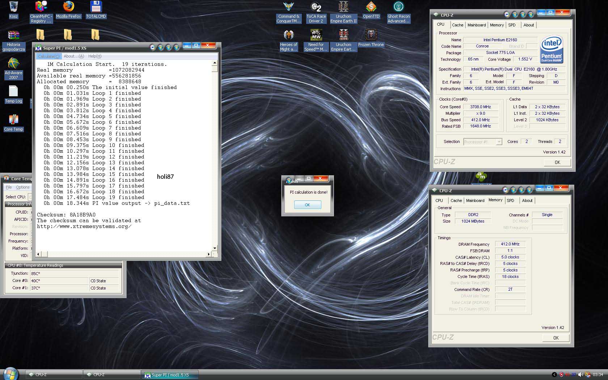Open About menu in Super PI

(x=73, y=56)
